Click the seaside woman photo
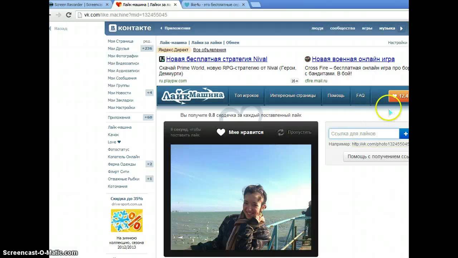 [x=241, y=197]
